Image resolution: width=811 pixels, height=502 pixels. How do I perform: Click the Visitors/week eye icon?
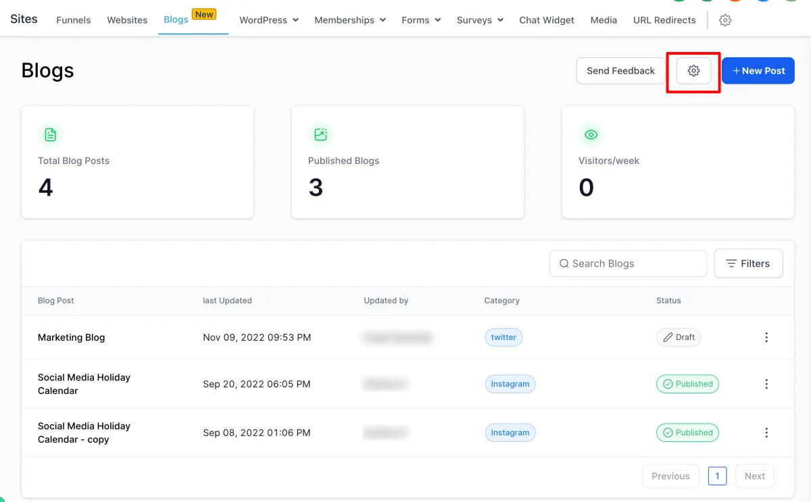click(591, 135)
